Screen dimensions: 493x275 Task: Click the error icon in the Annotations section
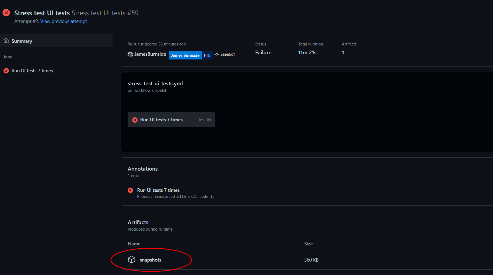pyautogui.click(x=130, y=190)
